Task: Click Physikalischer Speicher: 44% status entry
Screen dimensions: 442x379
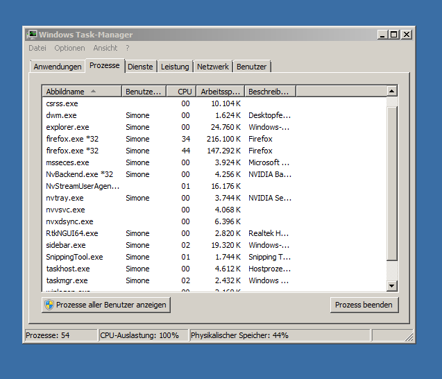Action: [280, 335]
